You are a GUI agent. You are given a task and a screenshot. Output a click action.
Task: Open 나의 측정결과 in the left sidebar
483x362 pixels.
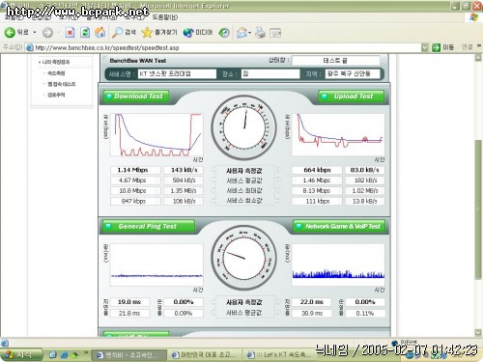coord(55,62)
